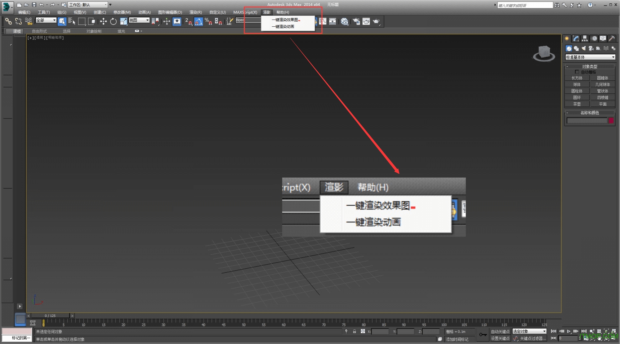
Task: Click the Open File folder icon
Action: (x=26, y=5)
